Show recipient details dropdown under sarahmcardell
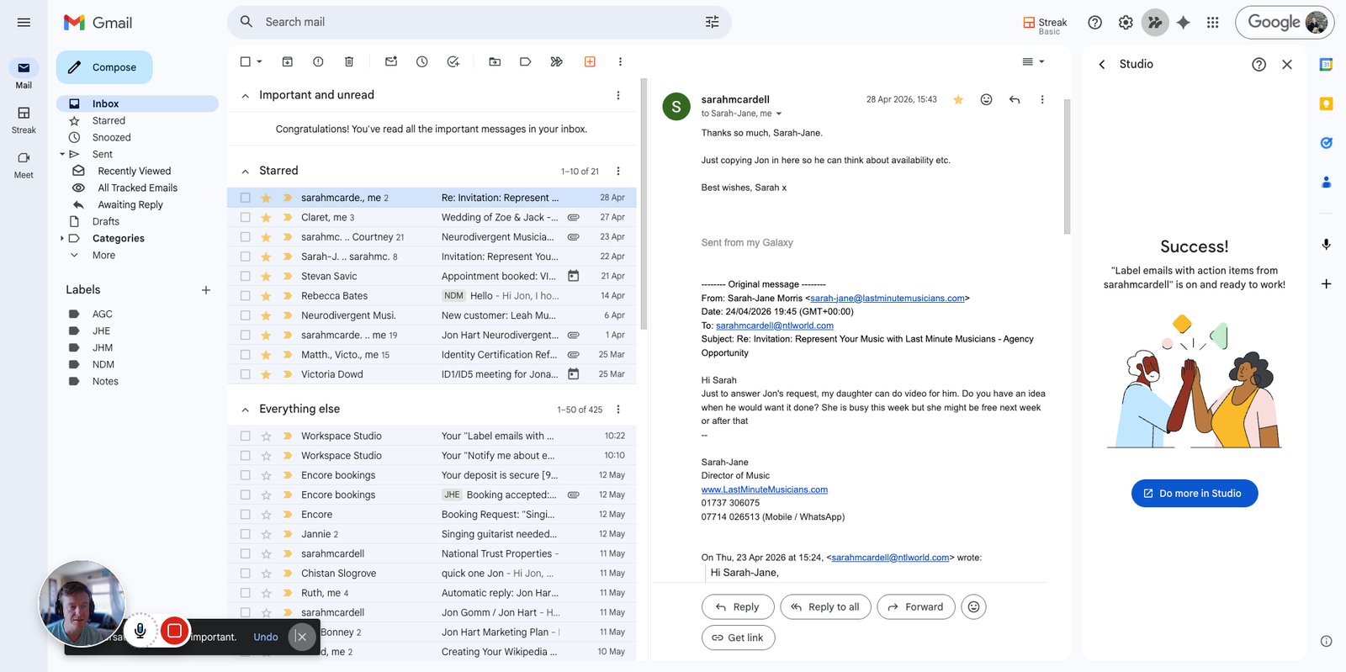This screenshot has height=672, width=1346. click(x=778, y=114)
